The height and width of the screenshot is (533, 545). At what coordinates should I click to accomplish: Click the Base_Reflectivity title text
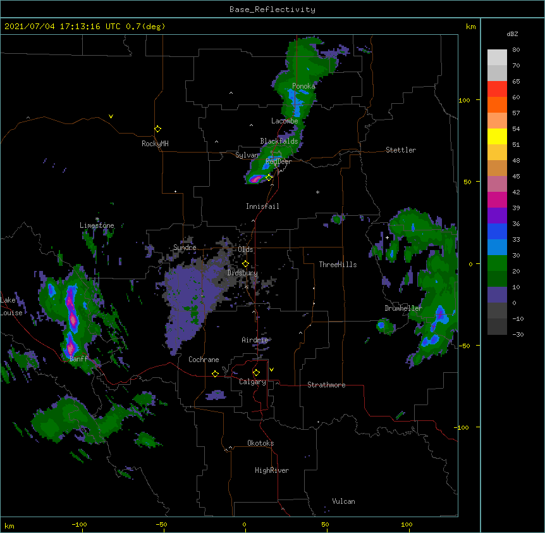tap(272, 9)
